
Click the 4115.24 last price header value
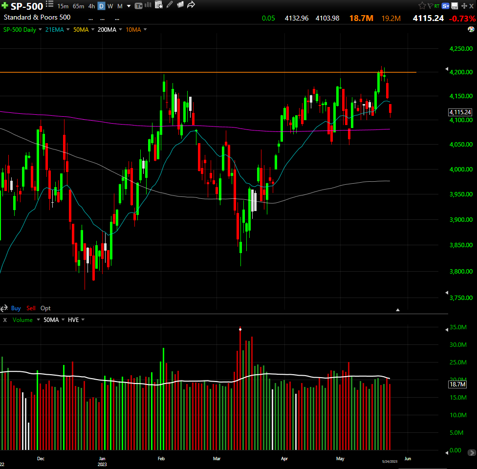pos(428,18)
